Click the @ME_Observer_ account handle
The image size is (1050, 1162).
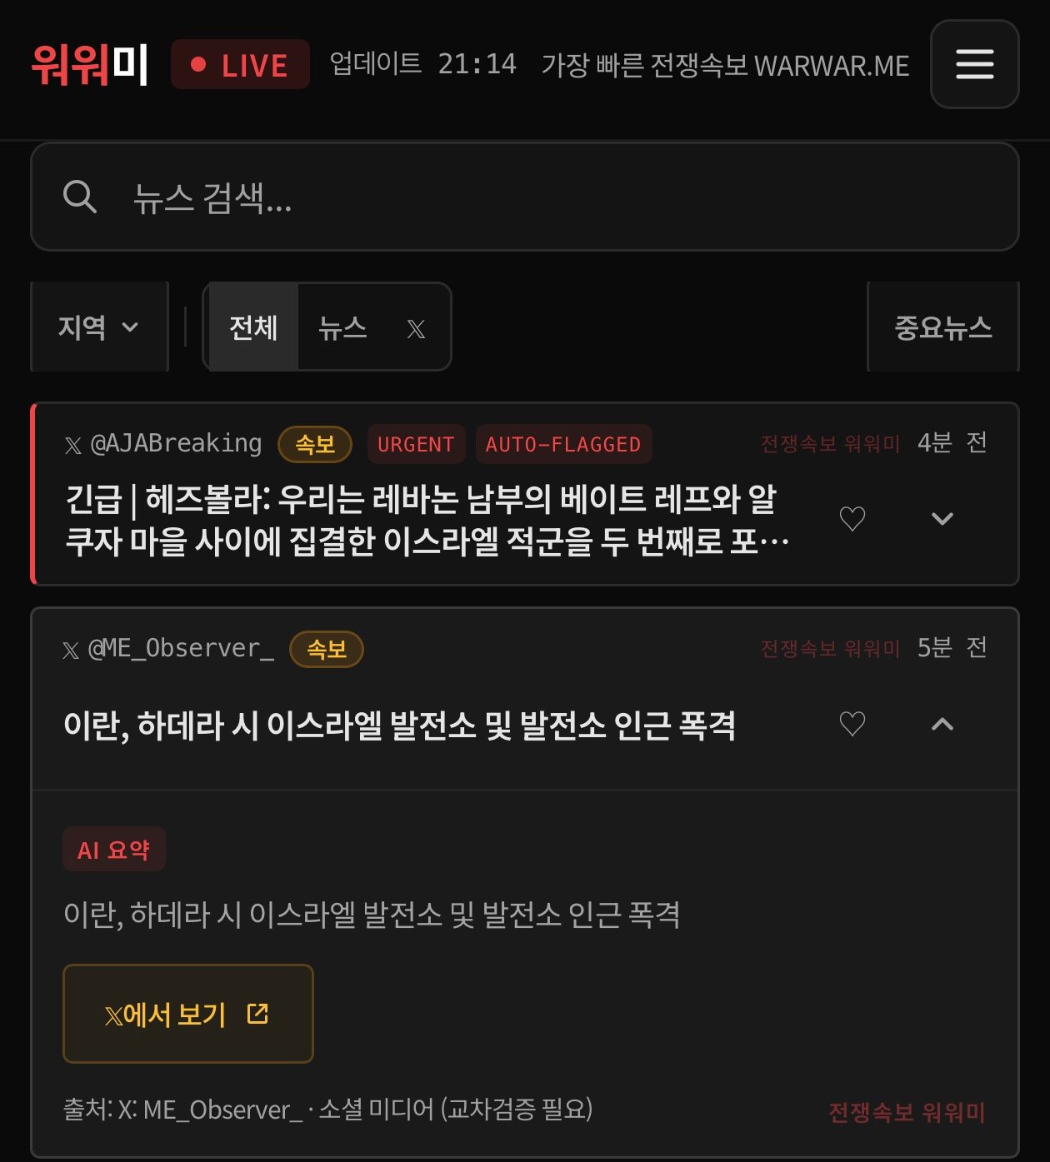[x=181, y=648]
